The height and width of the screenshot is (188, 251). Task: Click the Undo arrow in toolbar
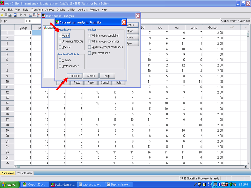21,15
